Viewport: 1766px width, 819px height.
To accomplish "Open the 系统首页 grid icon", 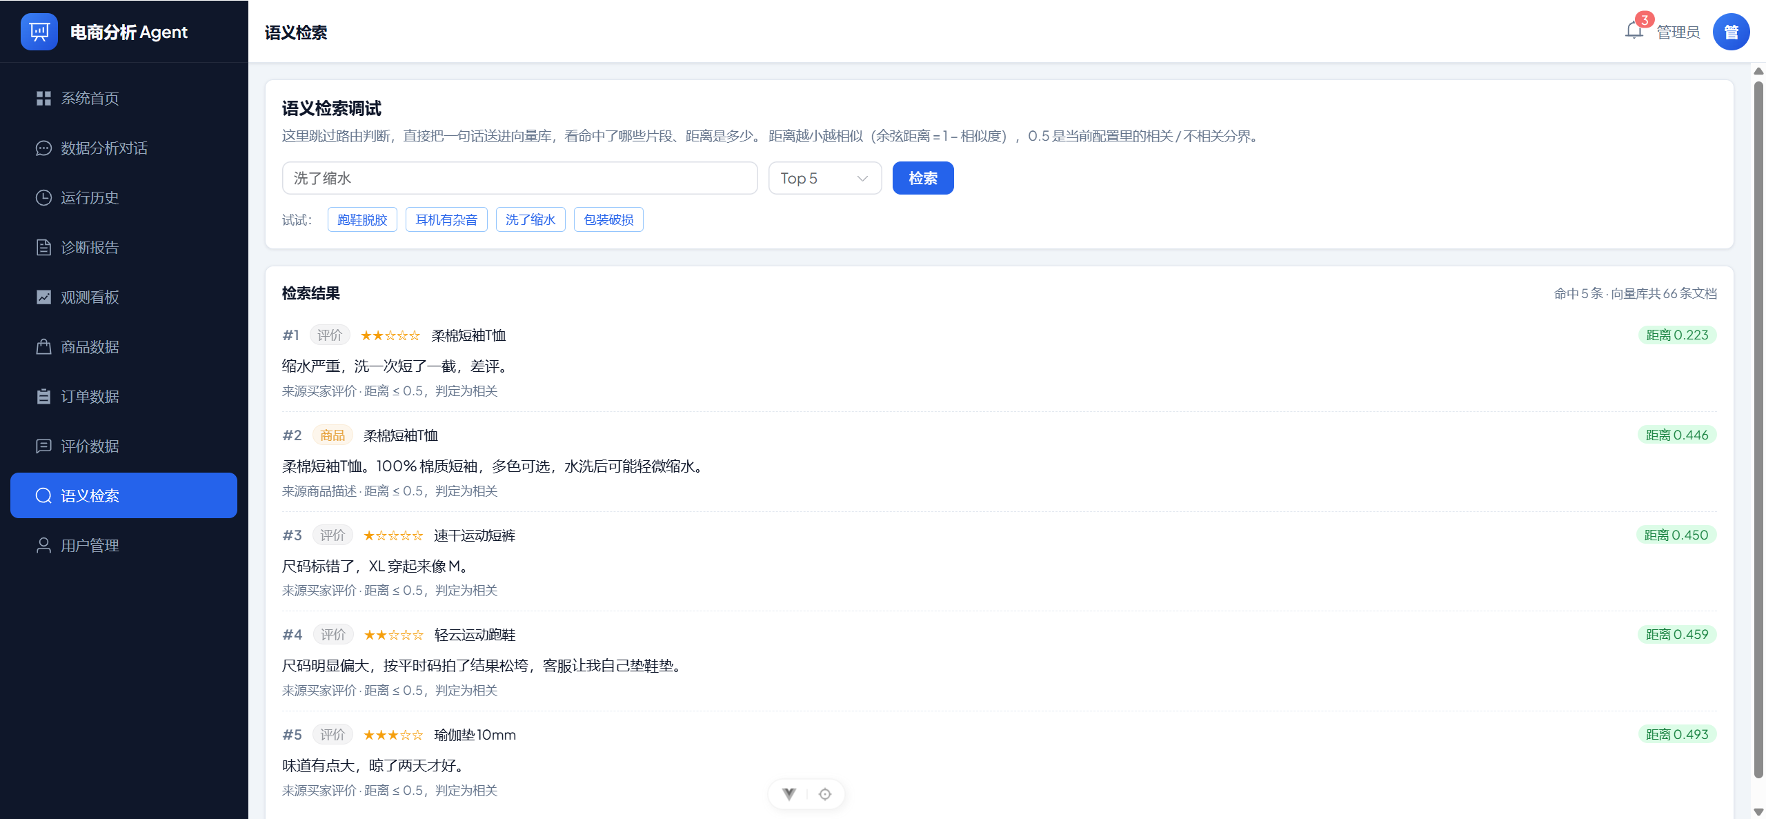I will (43, 99).
